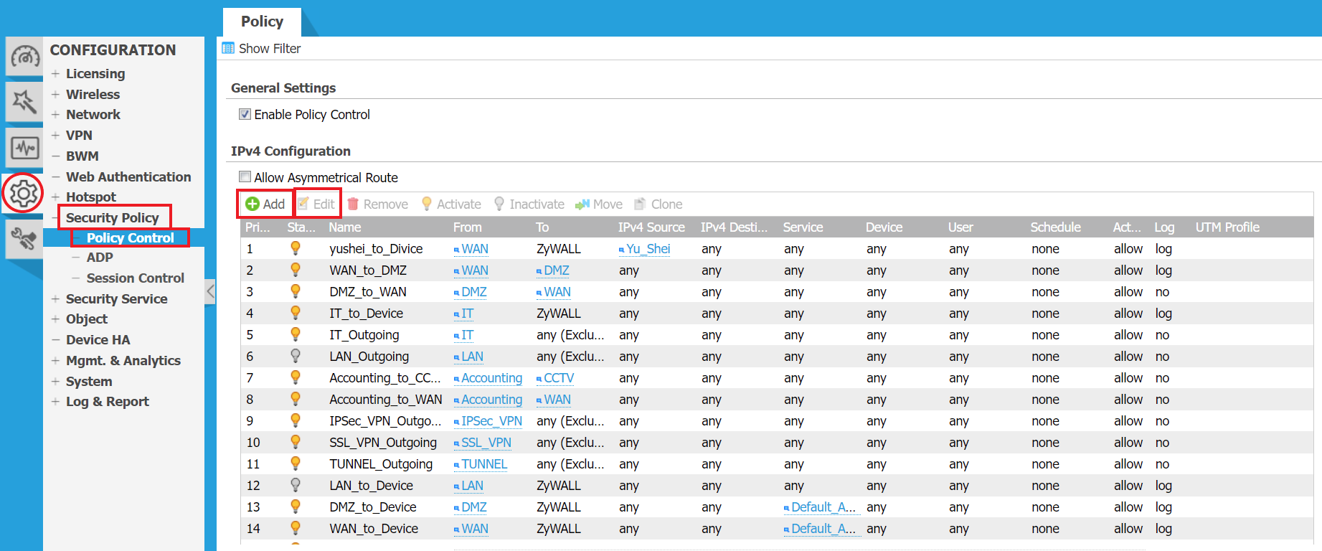Click the Move icon in toolbar
The image size is (1322, 551).
pyautogui.click(x=582, y=204)
